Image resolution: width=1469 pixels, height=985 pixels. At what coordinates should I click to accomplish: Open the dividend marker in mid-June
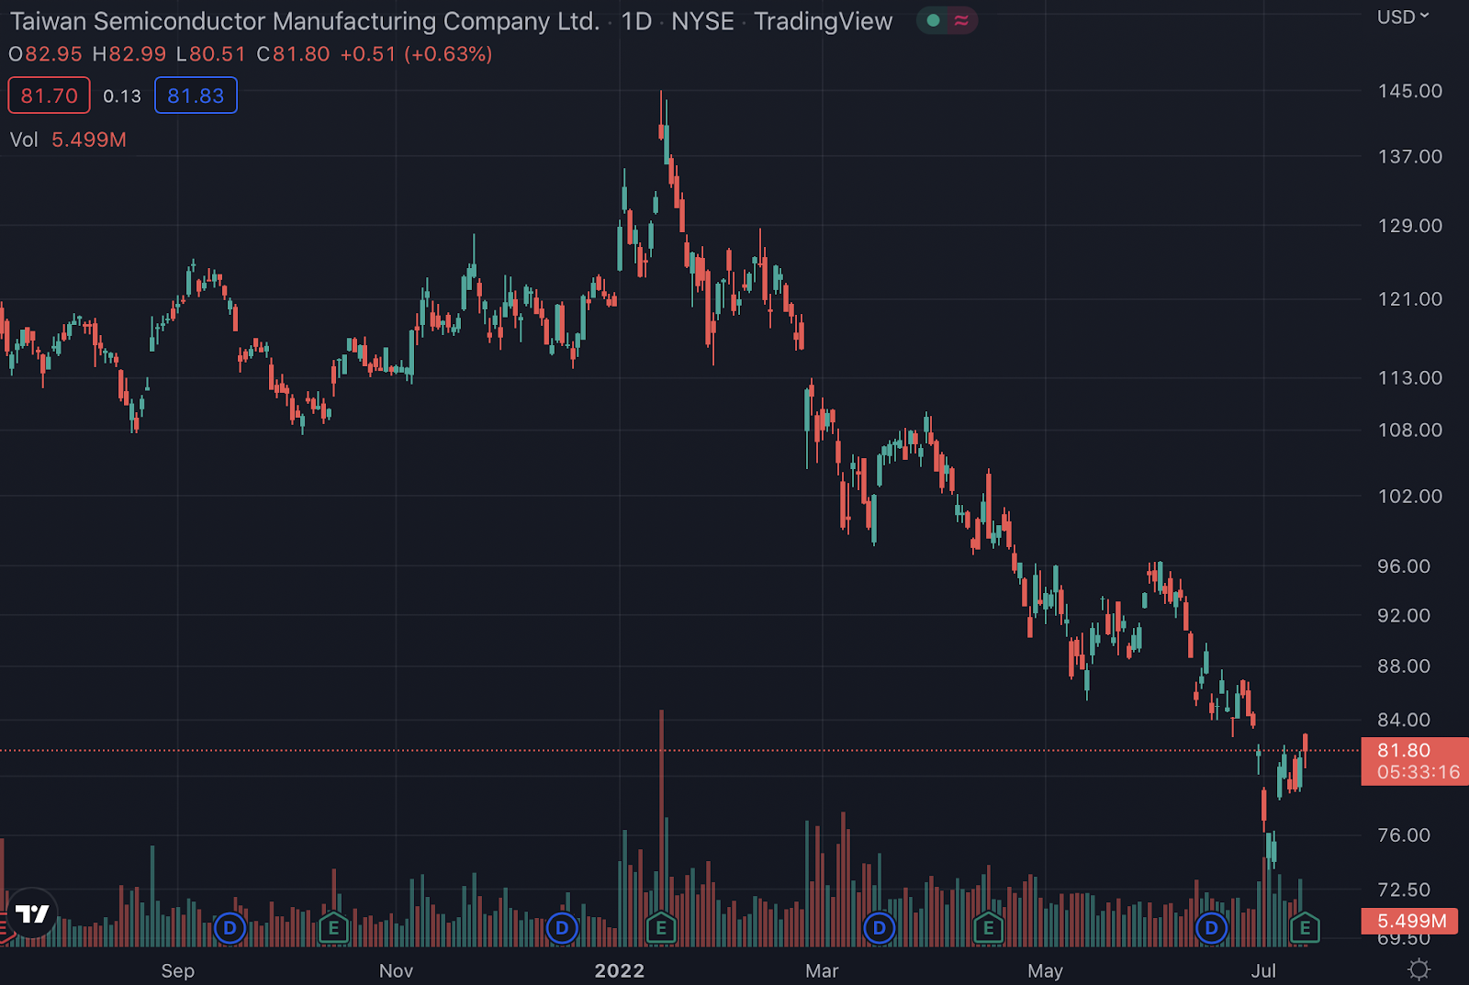[x=1212, y=928]
